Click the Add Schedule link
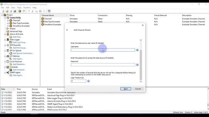This screenshot has width=209, height=117. [x=19, y=70]
